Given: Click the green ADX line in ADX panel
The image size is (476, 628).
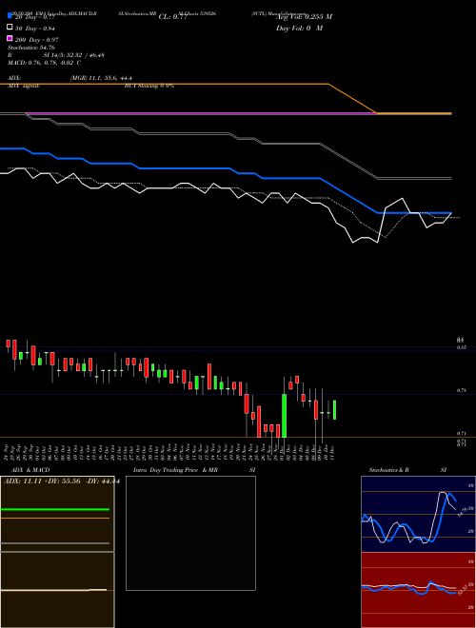Looking at the screenshot, I should tap(55, 509).
